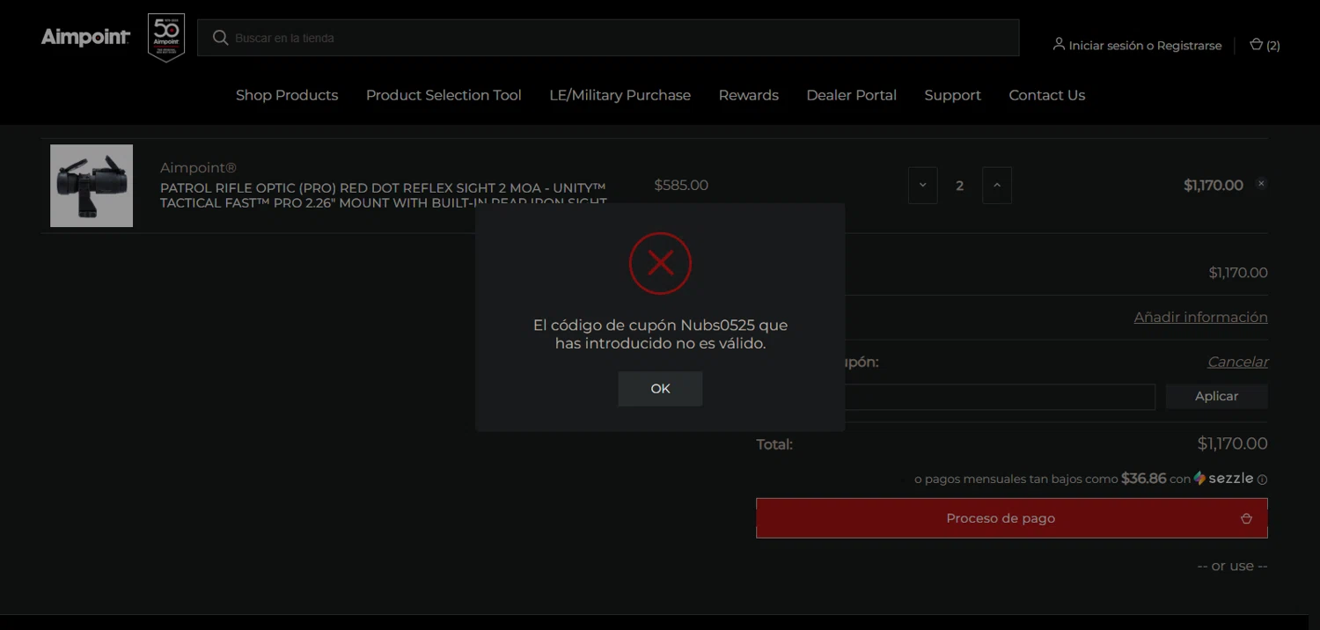This screenshot has height=630, width=1320.
Task: Open Support menu item
Action: click(x=952, y=95)
